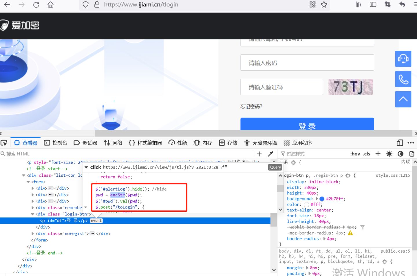Expand the margin property arrow
Image resolution: width=417 pixels, height=276 pixels.
tap(307, 268)
